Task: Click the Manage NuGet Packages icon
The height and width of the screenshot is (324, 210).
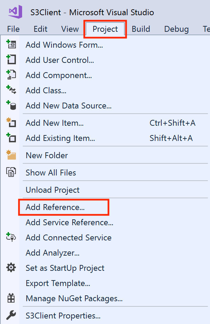Action: [11, 298]
